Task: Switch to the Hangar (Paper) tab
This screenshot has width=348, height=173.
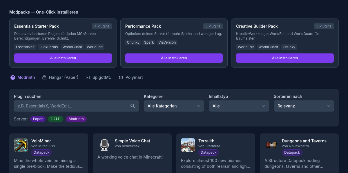Action: (60, 77)
